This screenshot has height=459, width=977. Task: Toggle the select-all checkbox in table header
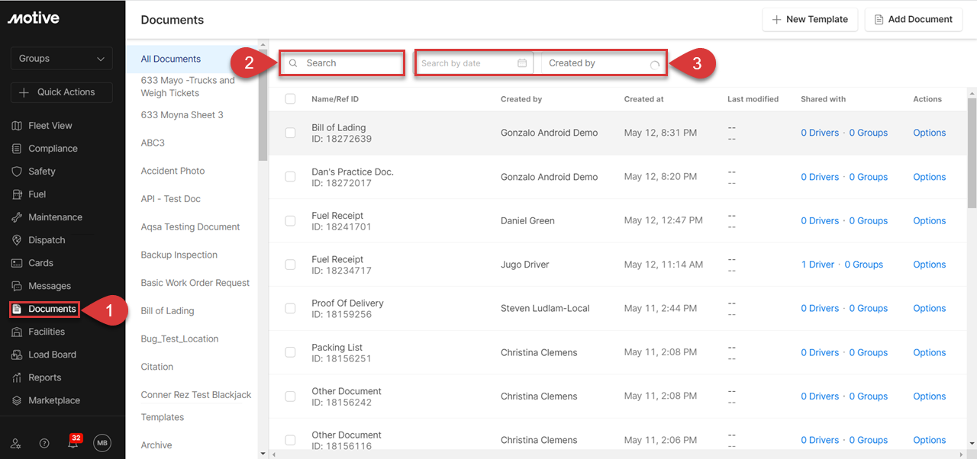290,99
